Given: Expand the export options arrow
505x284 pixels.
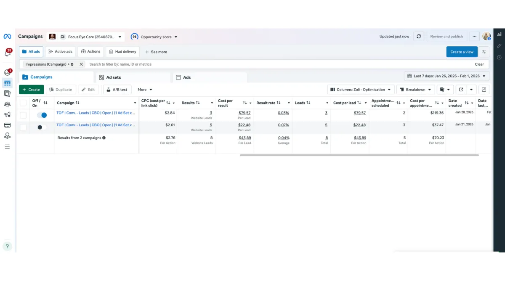Looking at the screenshot, I should (x=471, y=90).
